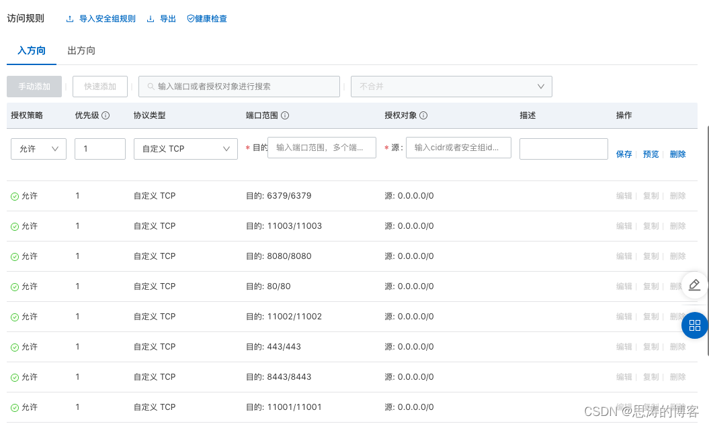Click the 协议类型 column header

click(x=150, y=115)
